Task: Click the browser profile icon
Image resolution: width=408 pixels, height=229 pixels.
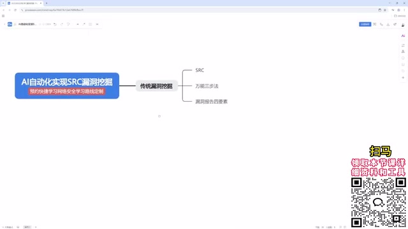Action: [x=398, y=10]
